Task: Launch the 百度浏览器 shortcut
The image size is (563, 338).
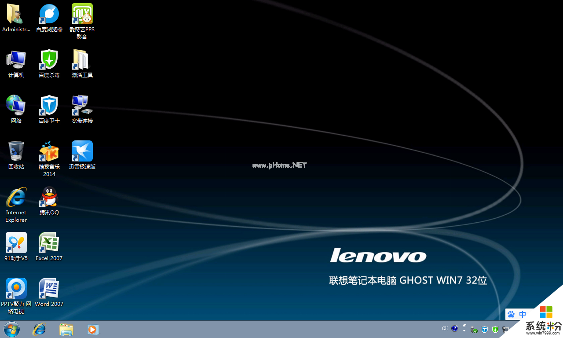Action: point(49,18)
